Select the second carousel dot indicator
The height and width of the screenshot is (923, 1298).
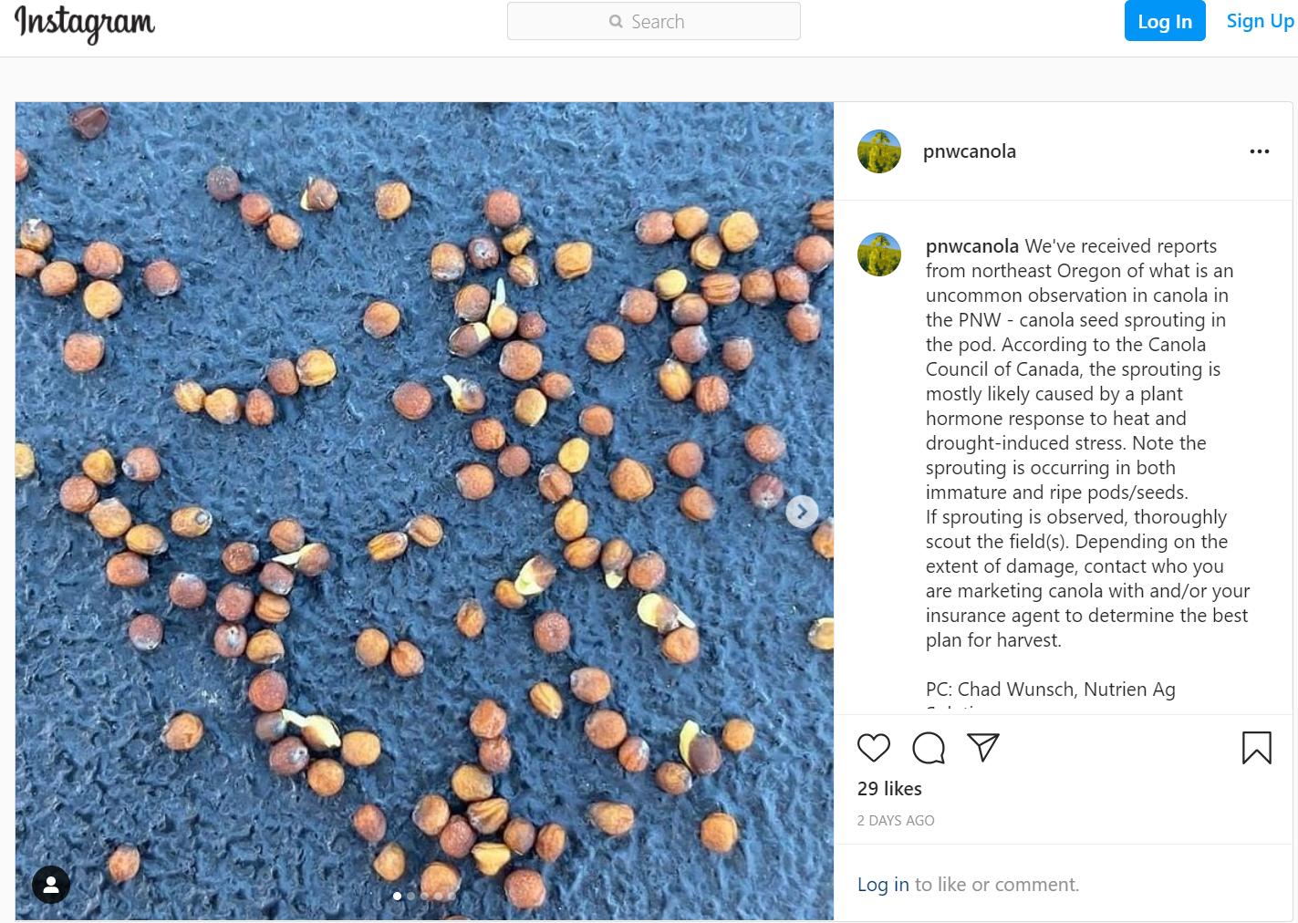tap(410, 896)
